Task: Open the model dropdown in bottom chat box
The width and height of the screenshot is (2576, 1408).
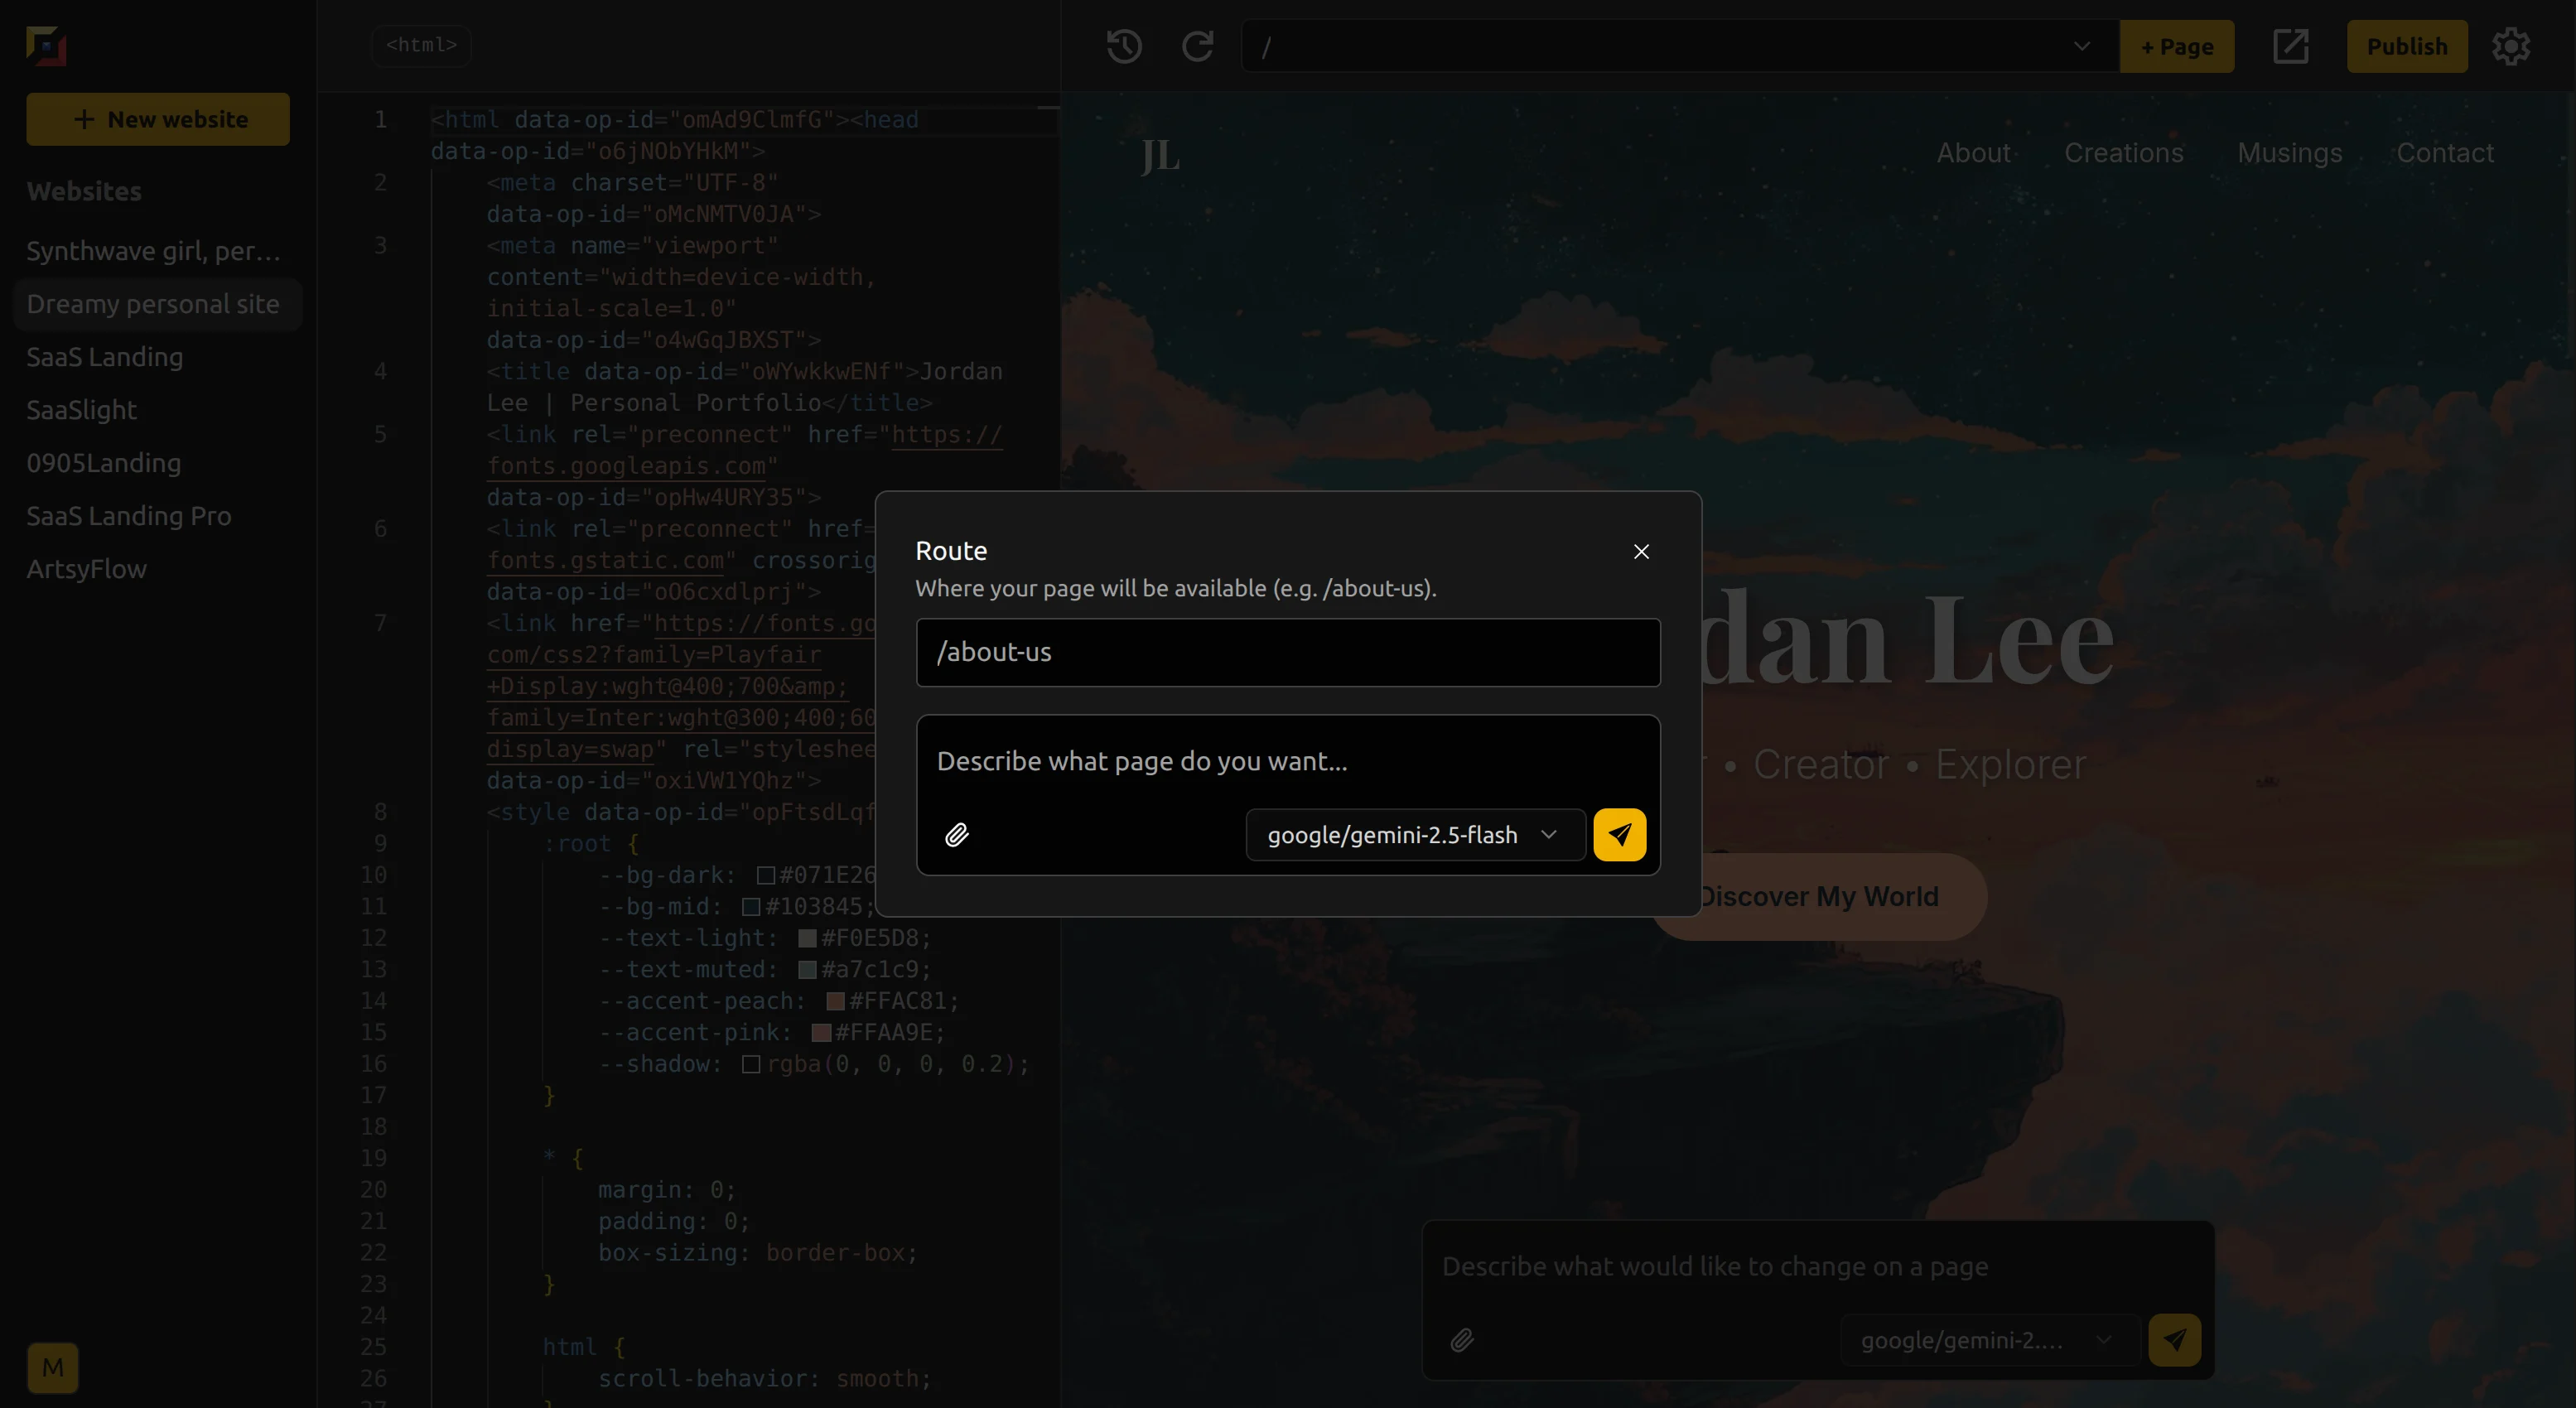Action: point(1987,1339)
